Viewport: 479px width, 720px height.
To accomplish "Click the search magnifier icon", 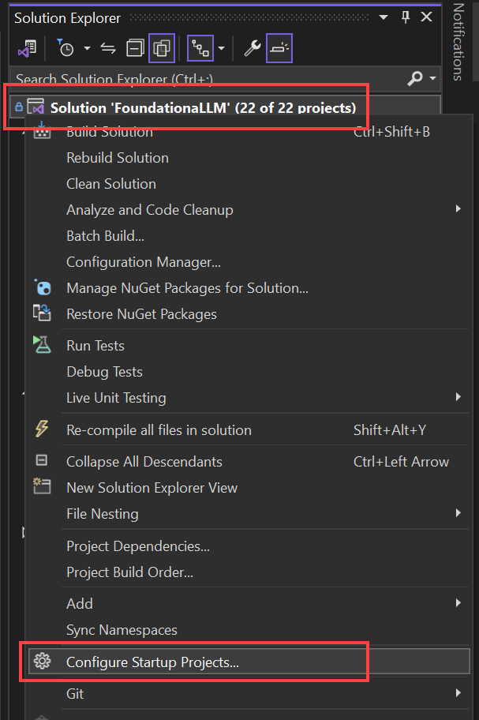I will (415, 78).
